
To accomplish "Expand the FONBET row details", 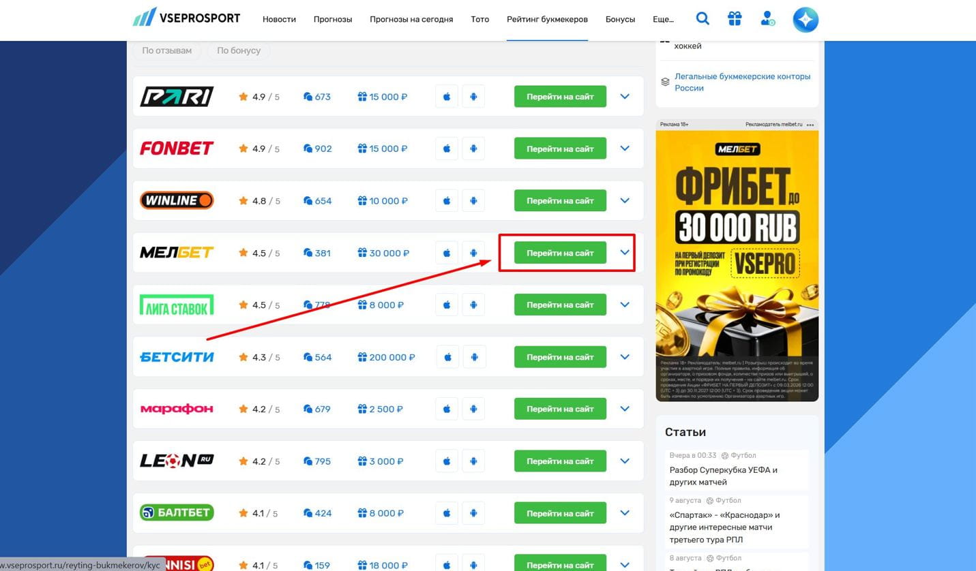I will [625, 149].
